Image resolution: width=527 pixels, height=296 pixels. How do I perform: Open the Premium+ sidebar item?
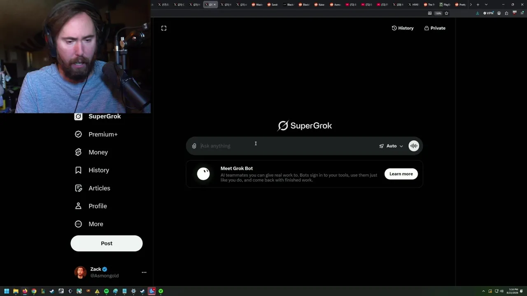pyautogui.click(x=96, y=134)
